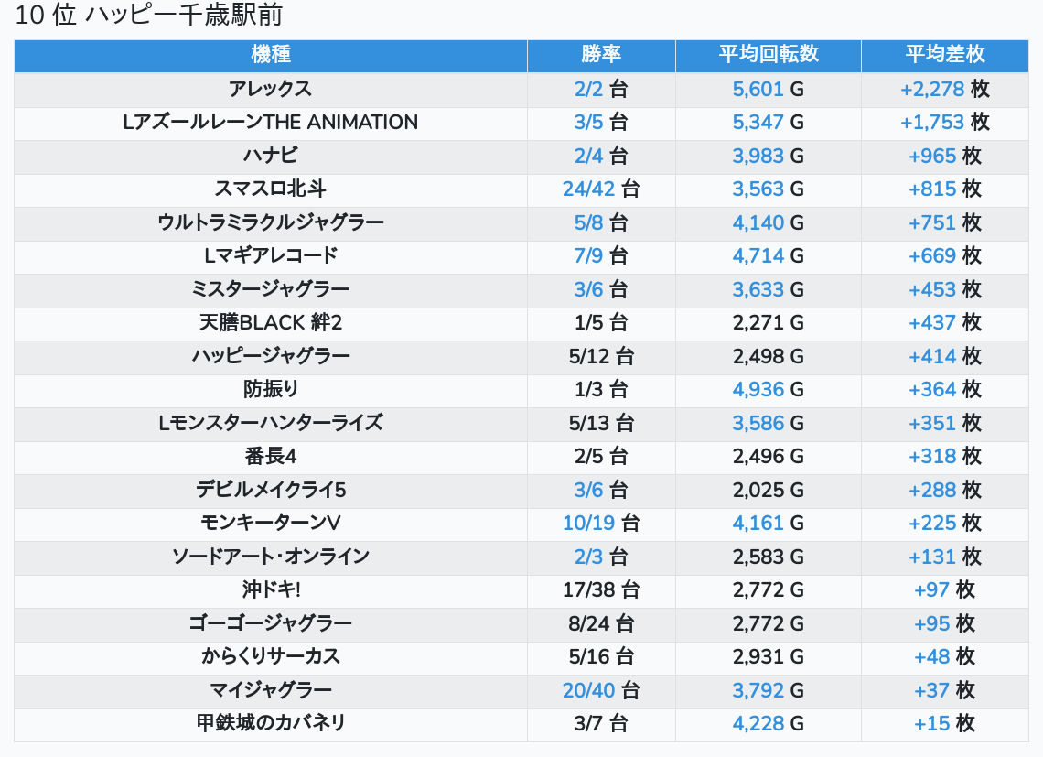Viewport: 1043px width, 757px height.
Task: Click the '甲鉄城のカバネリ' machine name
Action: click(x=271, y=724)
